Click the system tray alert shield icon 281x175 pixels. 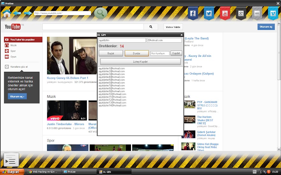[269, 172]
